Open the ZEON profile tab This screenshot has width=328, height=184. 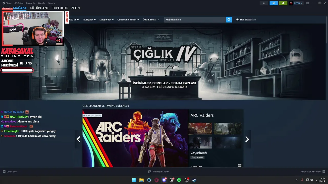(x=75, y=8)
